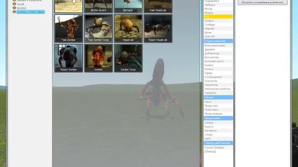Select the Динамит tool
The image size is (298, 167).
218,50
